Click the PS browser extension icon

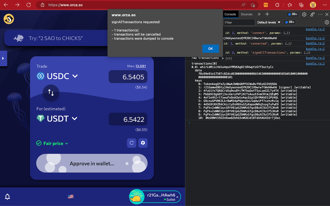coord(266,5)
